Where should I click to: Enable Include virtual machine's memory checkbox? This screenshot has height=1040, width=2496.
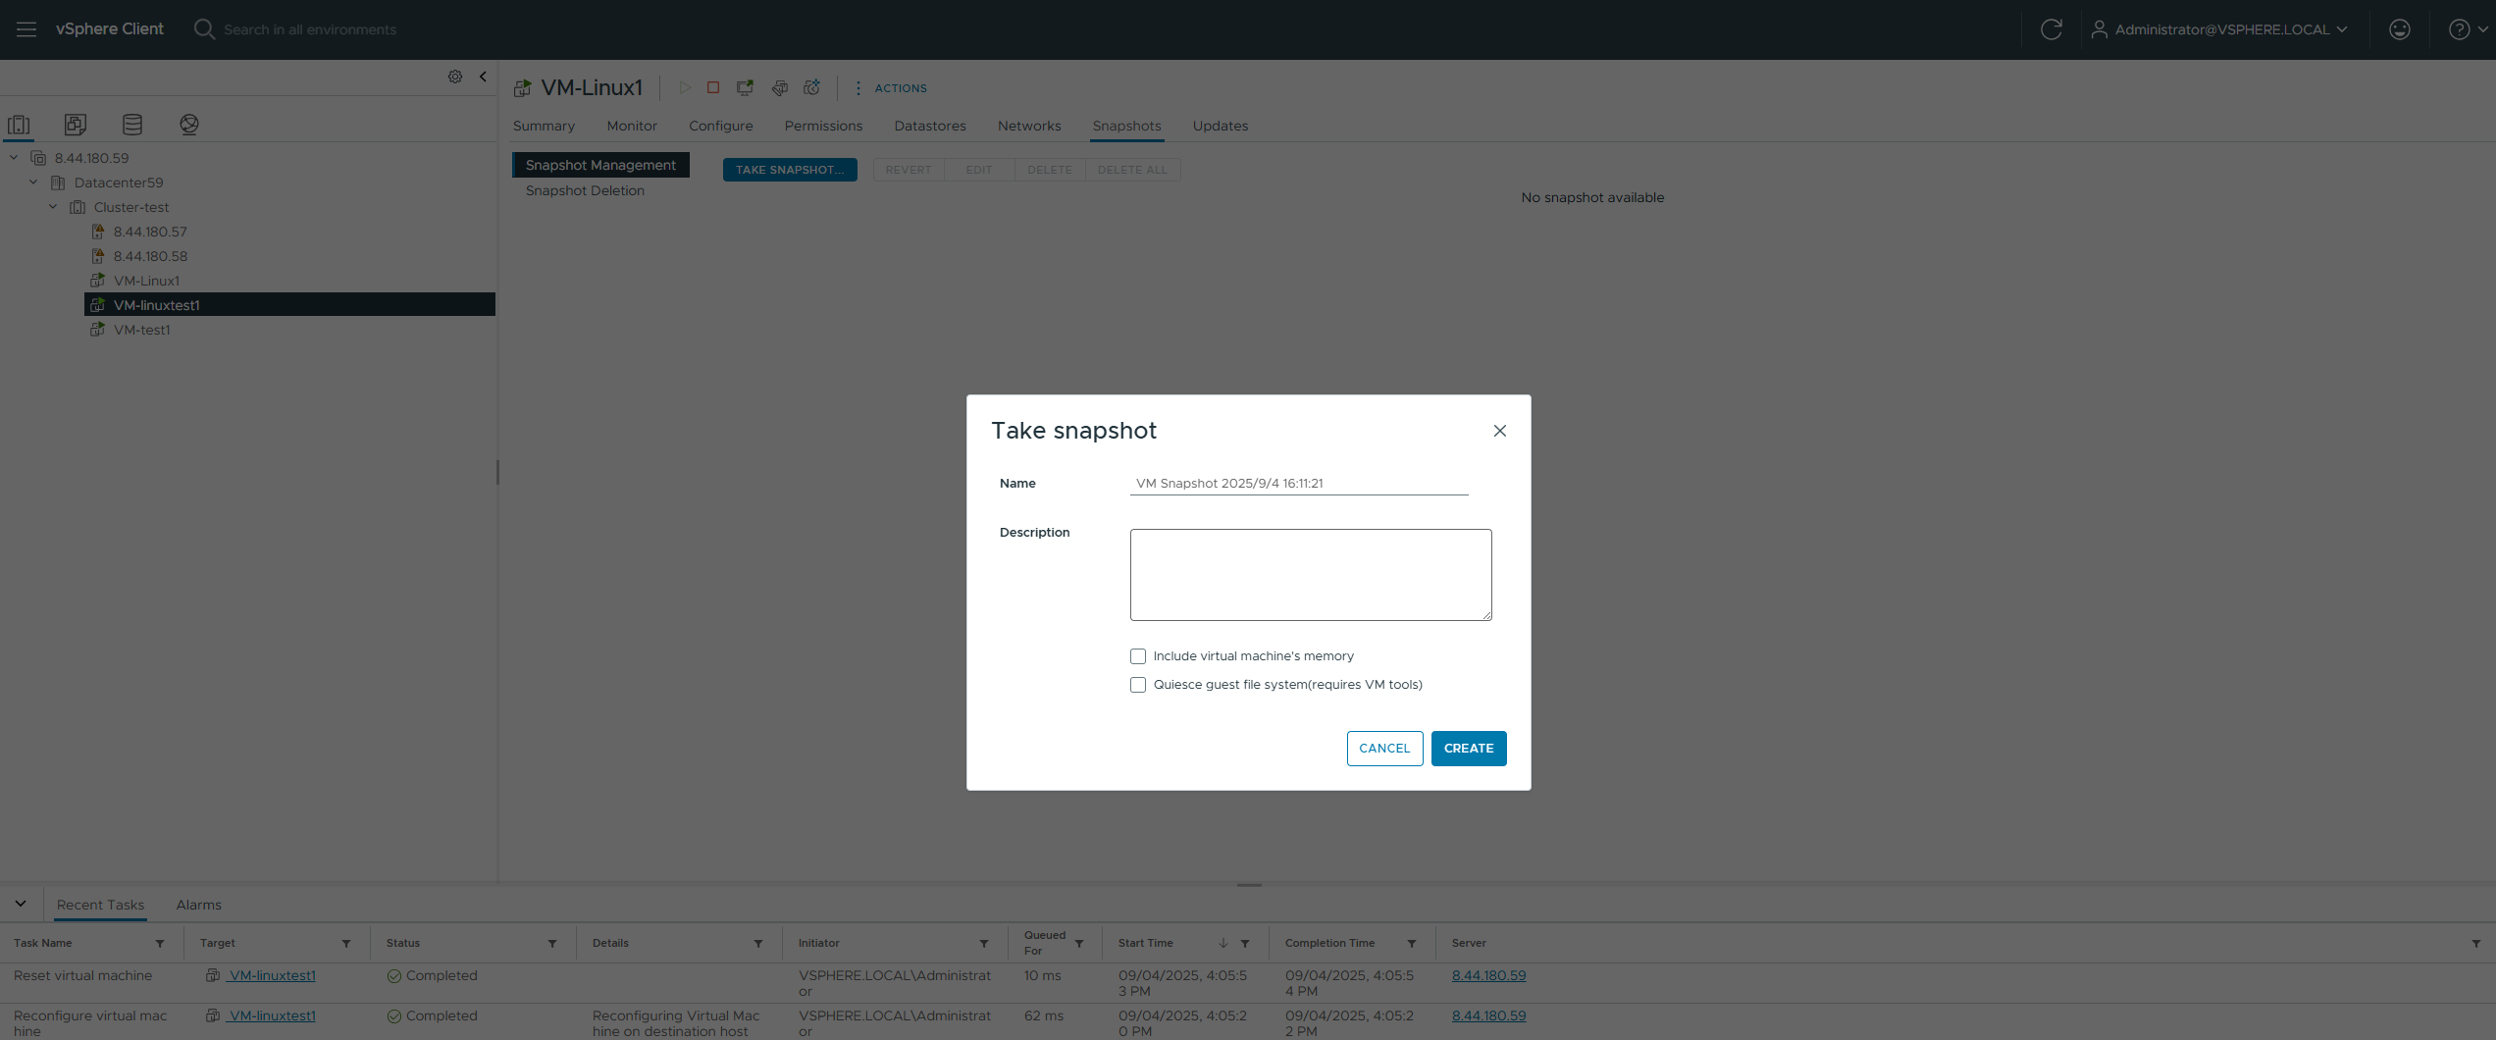pyautogui.click(x=1138, y=656)
